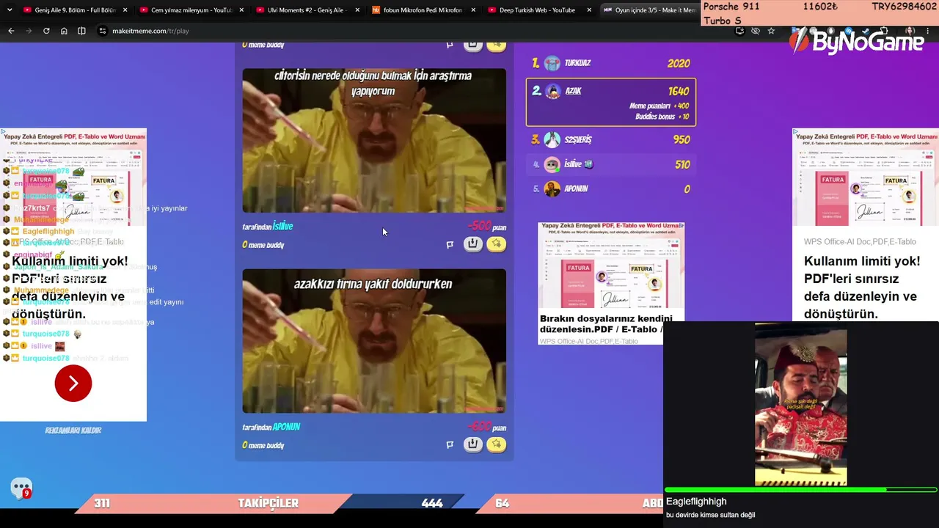Select APONUN's row in the leaderboard
This screenshot has height=528, width=939.
[611, 189]
